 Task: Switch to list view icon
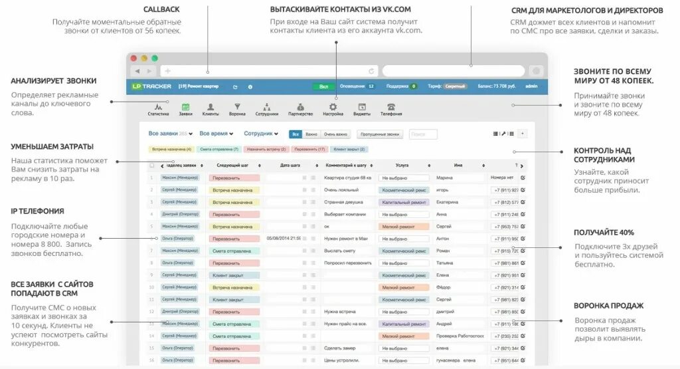click(495, 134)
